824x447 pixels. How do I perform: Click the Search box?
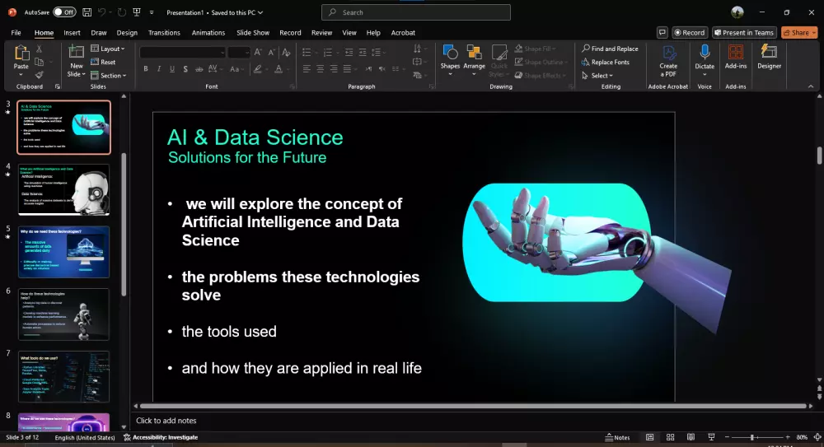[x=415, y=12]
